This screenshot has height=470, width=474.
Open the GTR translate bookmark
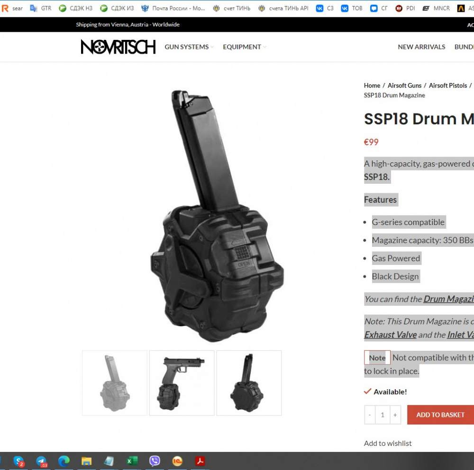pyautogui.click(x=41, y=8)
